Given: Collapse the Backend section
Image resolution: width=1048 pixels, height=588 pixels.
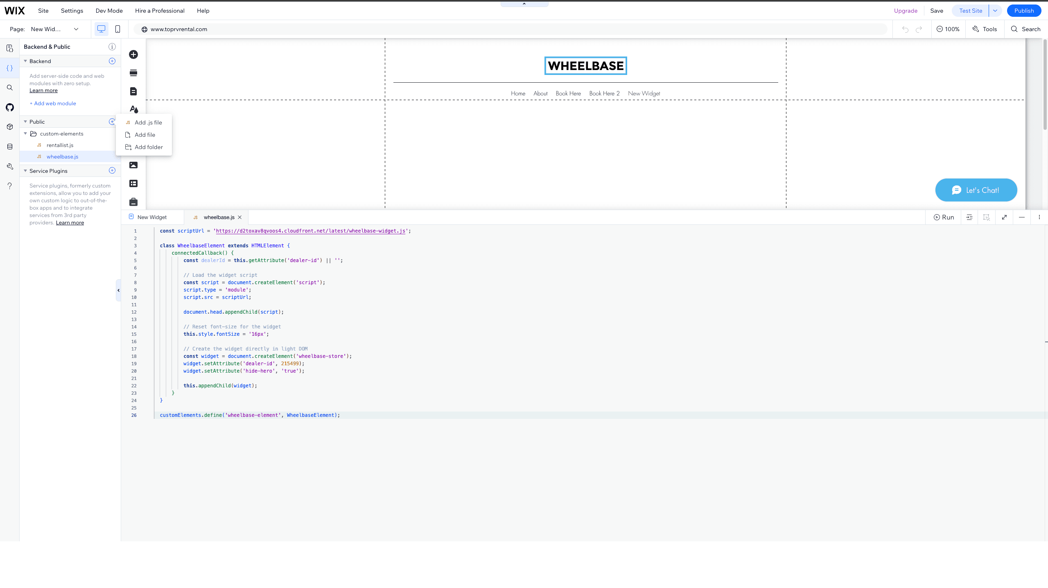Looking at the screenshot, I should tap(25, 61).
